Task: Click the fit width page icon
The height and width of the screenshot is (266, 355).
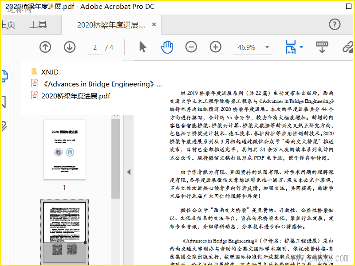Action: click(x=291, y=47)
